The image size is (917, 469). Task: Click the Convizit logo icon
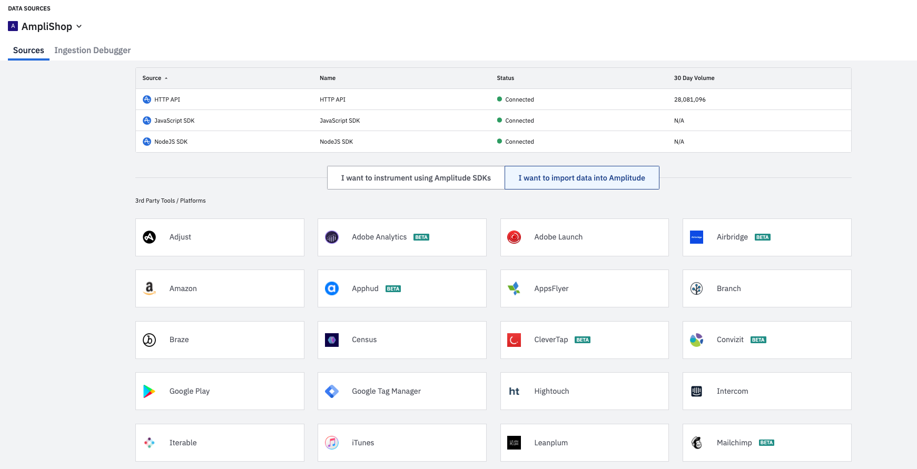(697, 340)
